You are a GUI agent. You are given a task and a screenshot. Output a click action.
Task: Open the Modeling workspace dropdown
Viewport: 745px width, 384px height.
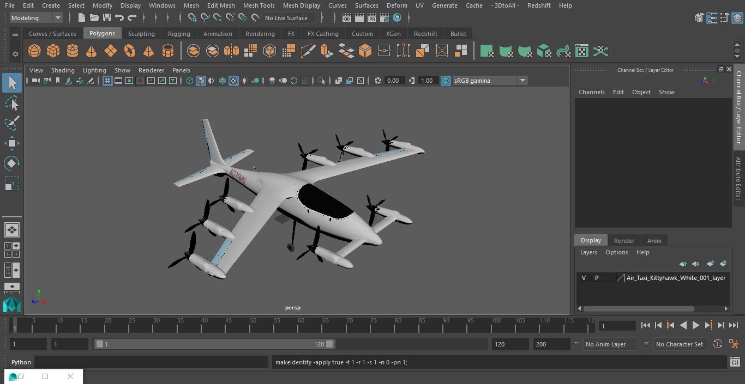(x=37, y=18)
